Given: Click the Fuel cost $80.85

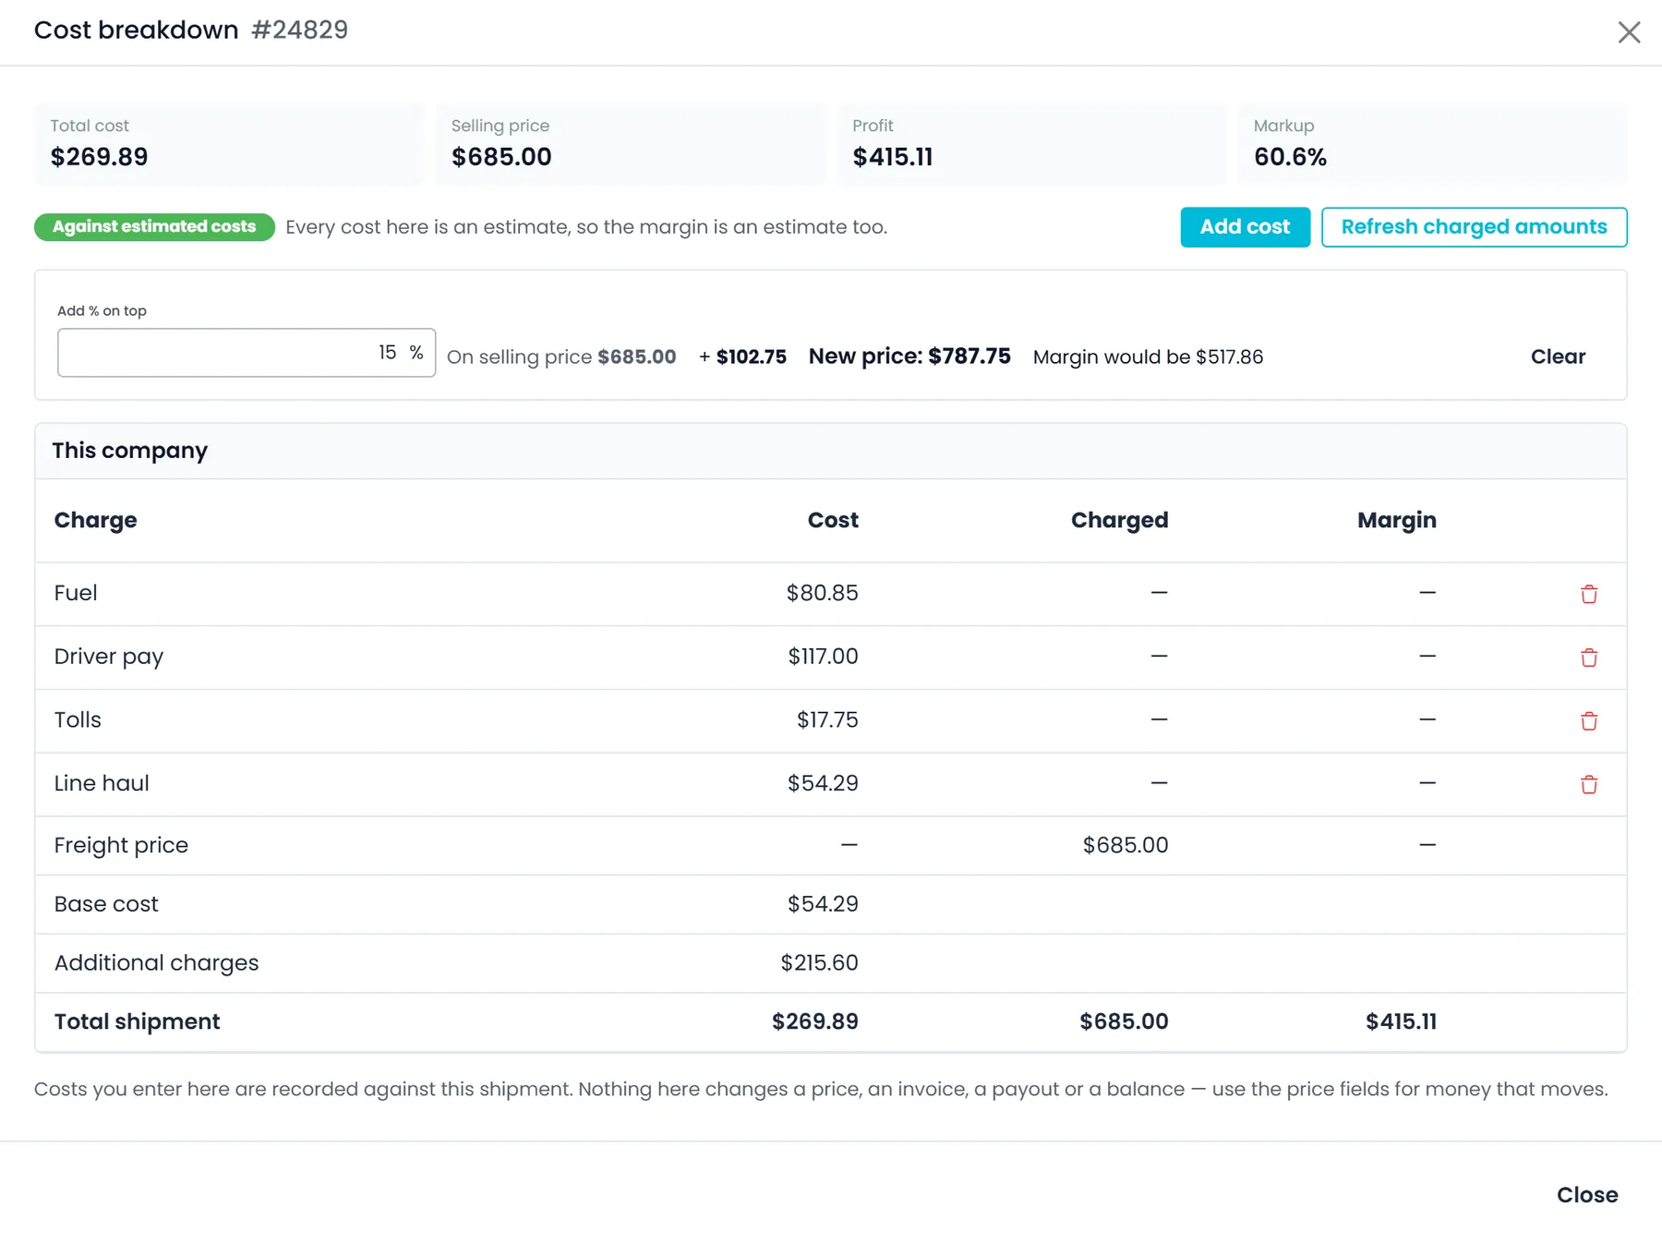Looking at the screenshot, I should (822, 593).
